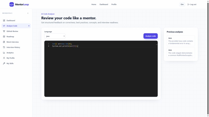This screenshot has width=209, height=117.
Task: Open My Skills in sidebar
Action: [16, 63]
